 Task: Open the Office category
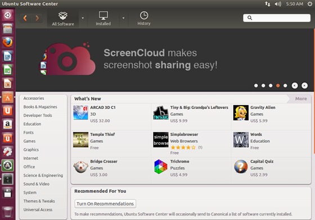coord(29,167)
